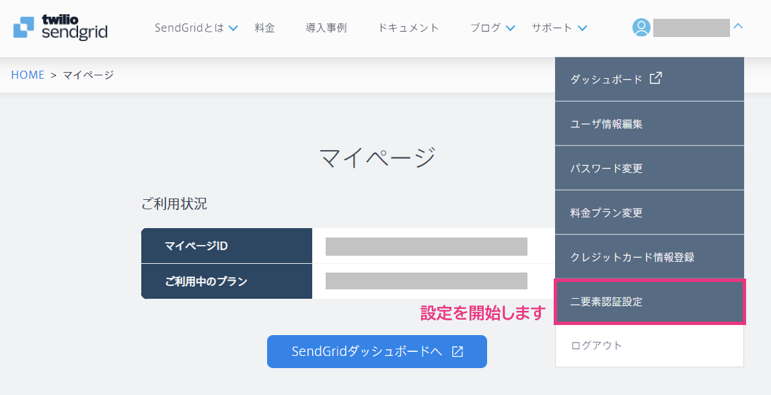Click the external link icon on the dashboard button
This screenshot has width=771, height=395.
tap(457, 351)
